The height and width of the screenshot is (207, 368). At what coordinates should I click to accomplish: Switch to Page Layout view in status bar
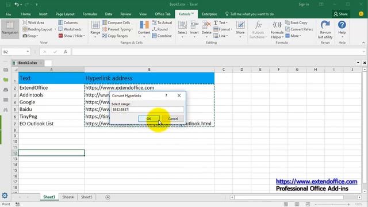[297, 205]
